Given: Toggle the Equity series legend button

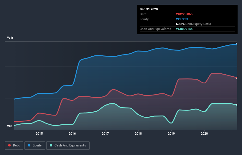Looking at the screenshot, I should point(35,146).
